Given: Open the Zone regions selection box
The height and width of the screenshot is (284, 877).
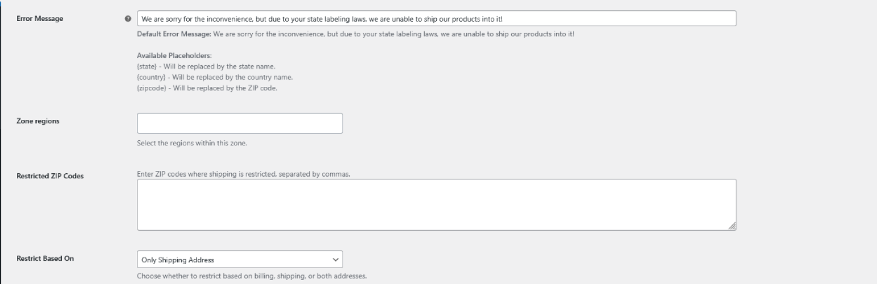Looking at the screenshot, I should click(x=240, y=123).
